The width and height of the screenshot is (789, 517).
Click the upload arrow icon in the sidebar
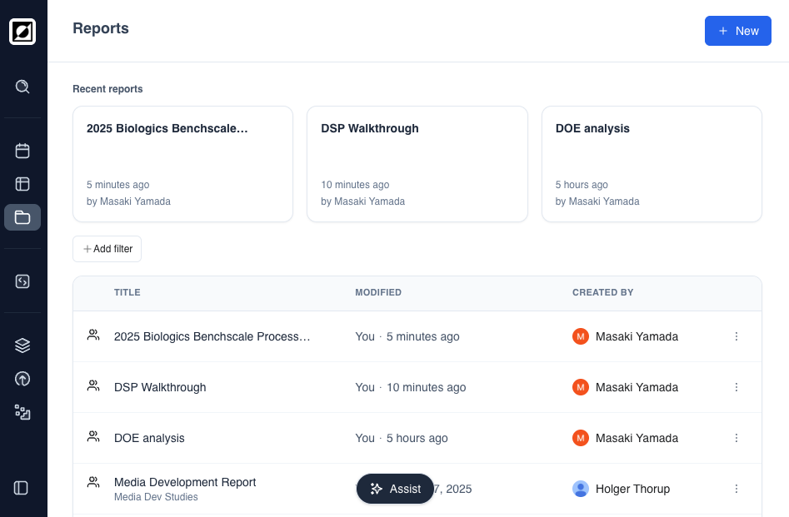[22, 379]
